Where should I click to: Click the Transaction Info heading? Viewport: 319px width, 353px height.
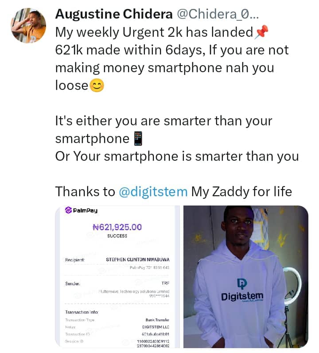[x=82, y=312]
